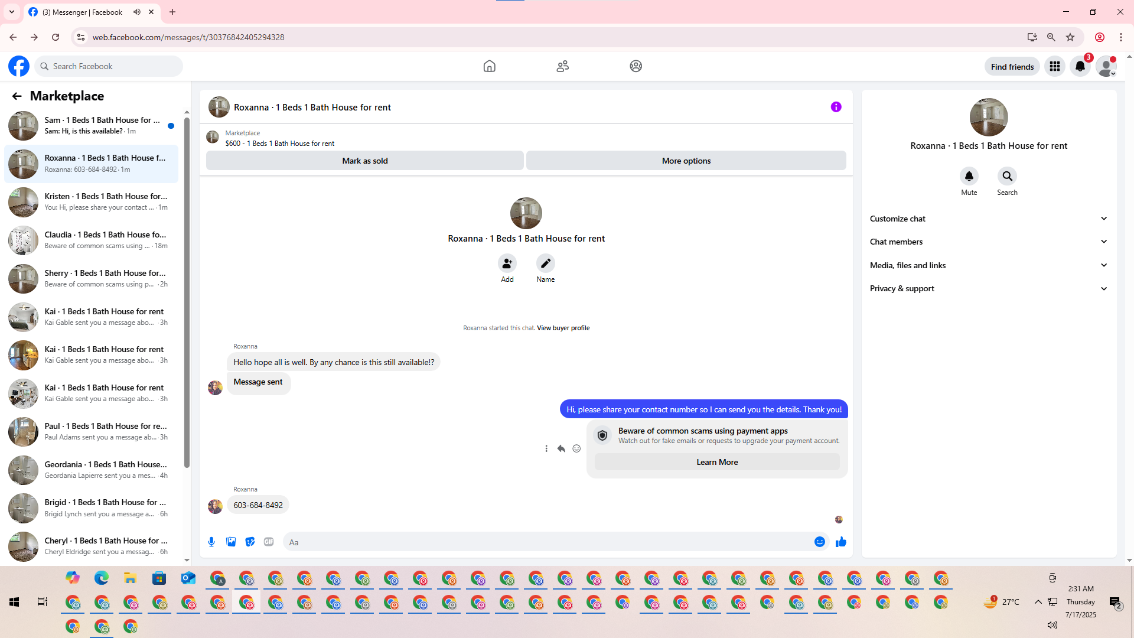Open More actions dots beside the scam warning
Screen dimensions: 1134x638
click(x=546, y=449)
